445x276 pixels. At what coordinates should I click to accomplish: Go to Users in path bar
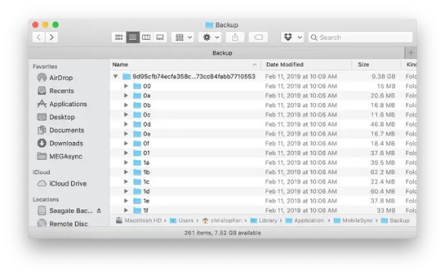point(182,221)
